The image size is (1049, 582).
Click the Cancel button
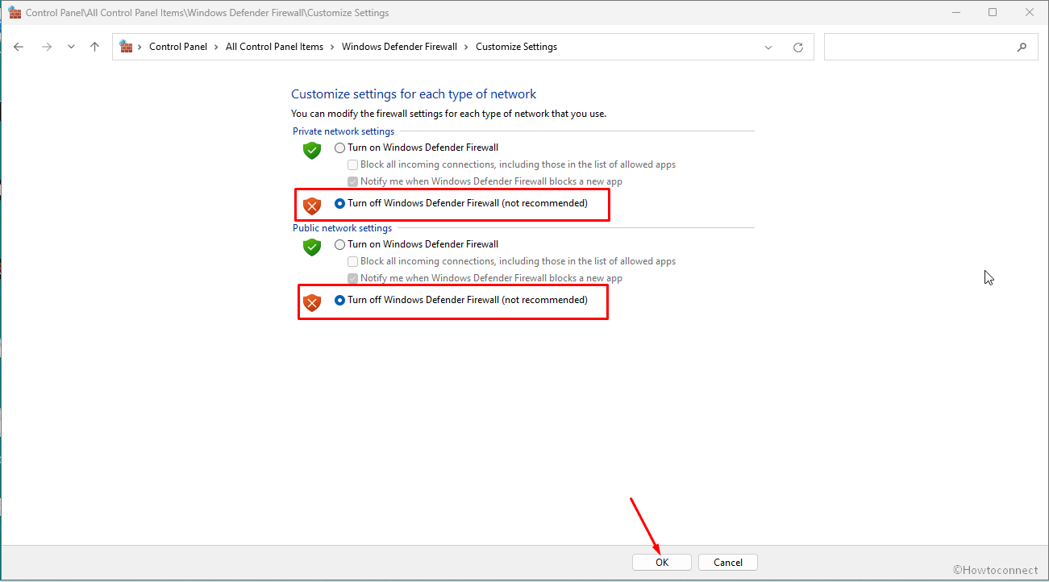point(728,563)
